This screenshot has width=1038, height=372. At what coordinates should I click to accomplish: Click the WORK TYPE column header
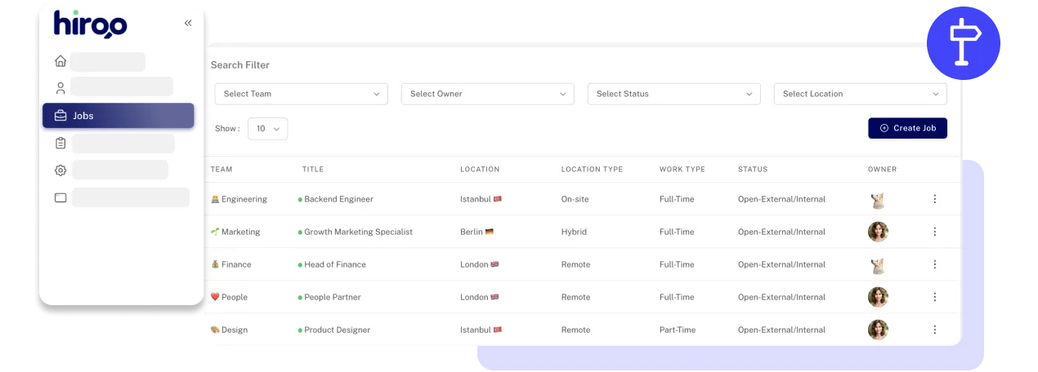pos(682,170)
